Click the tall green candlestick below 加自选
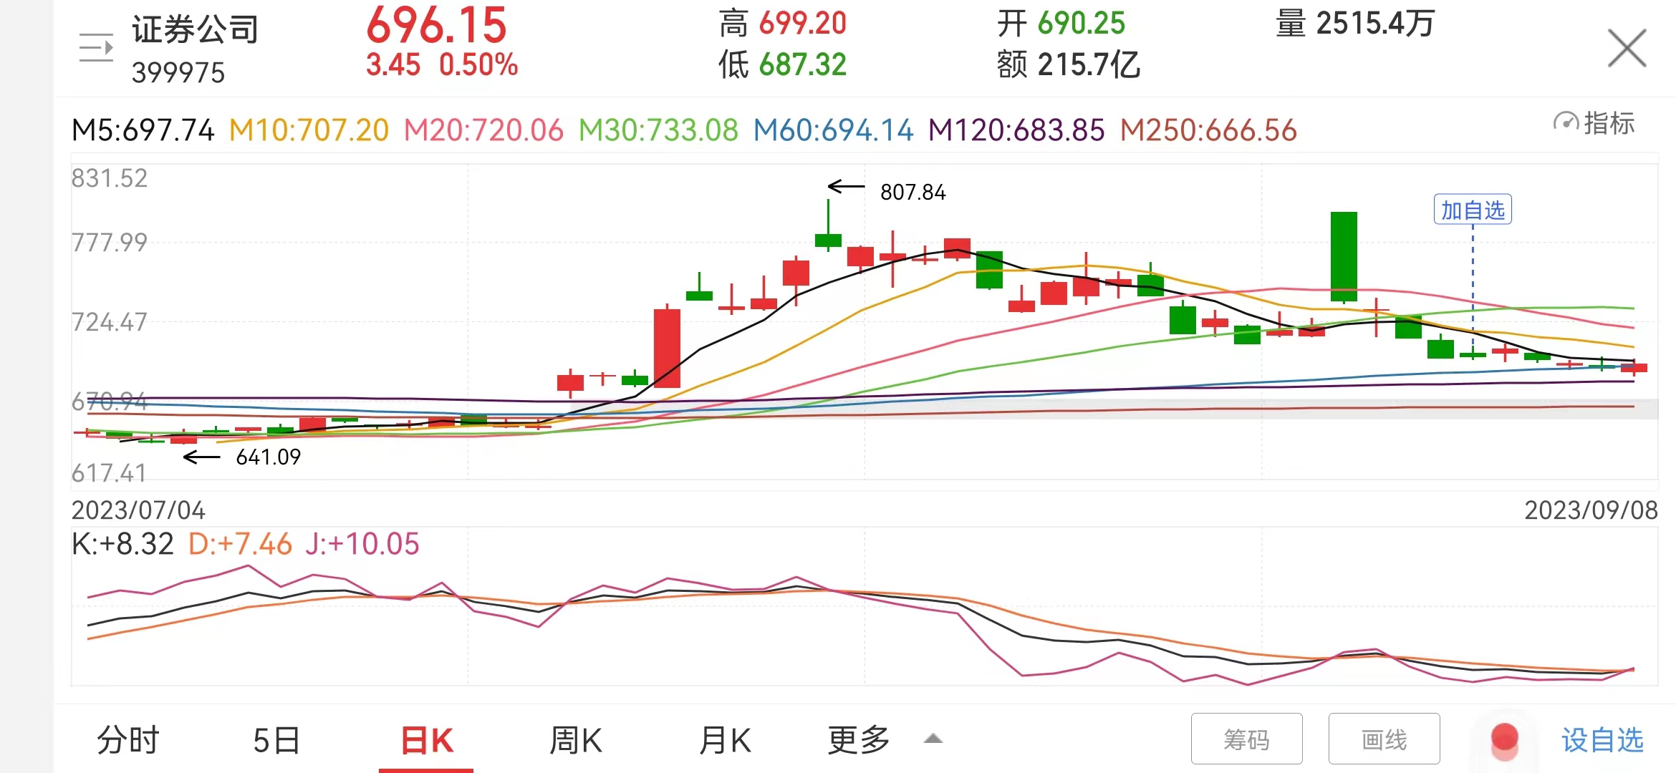 [x=1344, y=256]
